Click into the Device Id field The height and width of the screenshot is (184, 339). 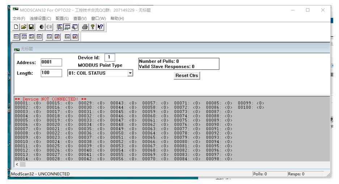110,58
